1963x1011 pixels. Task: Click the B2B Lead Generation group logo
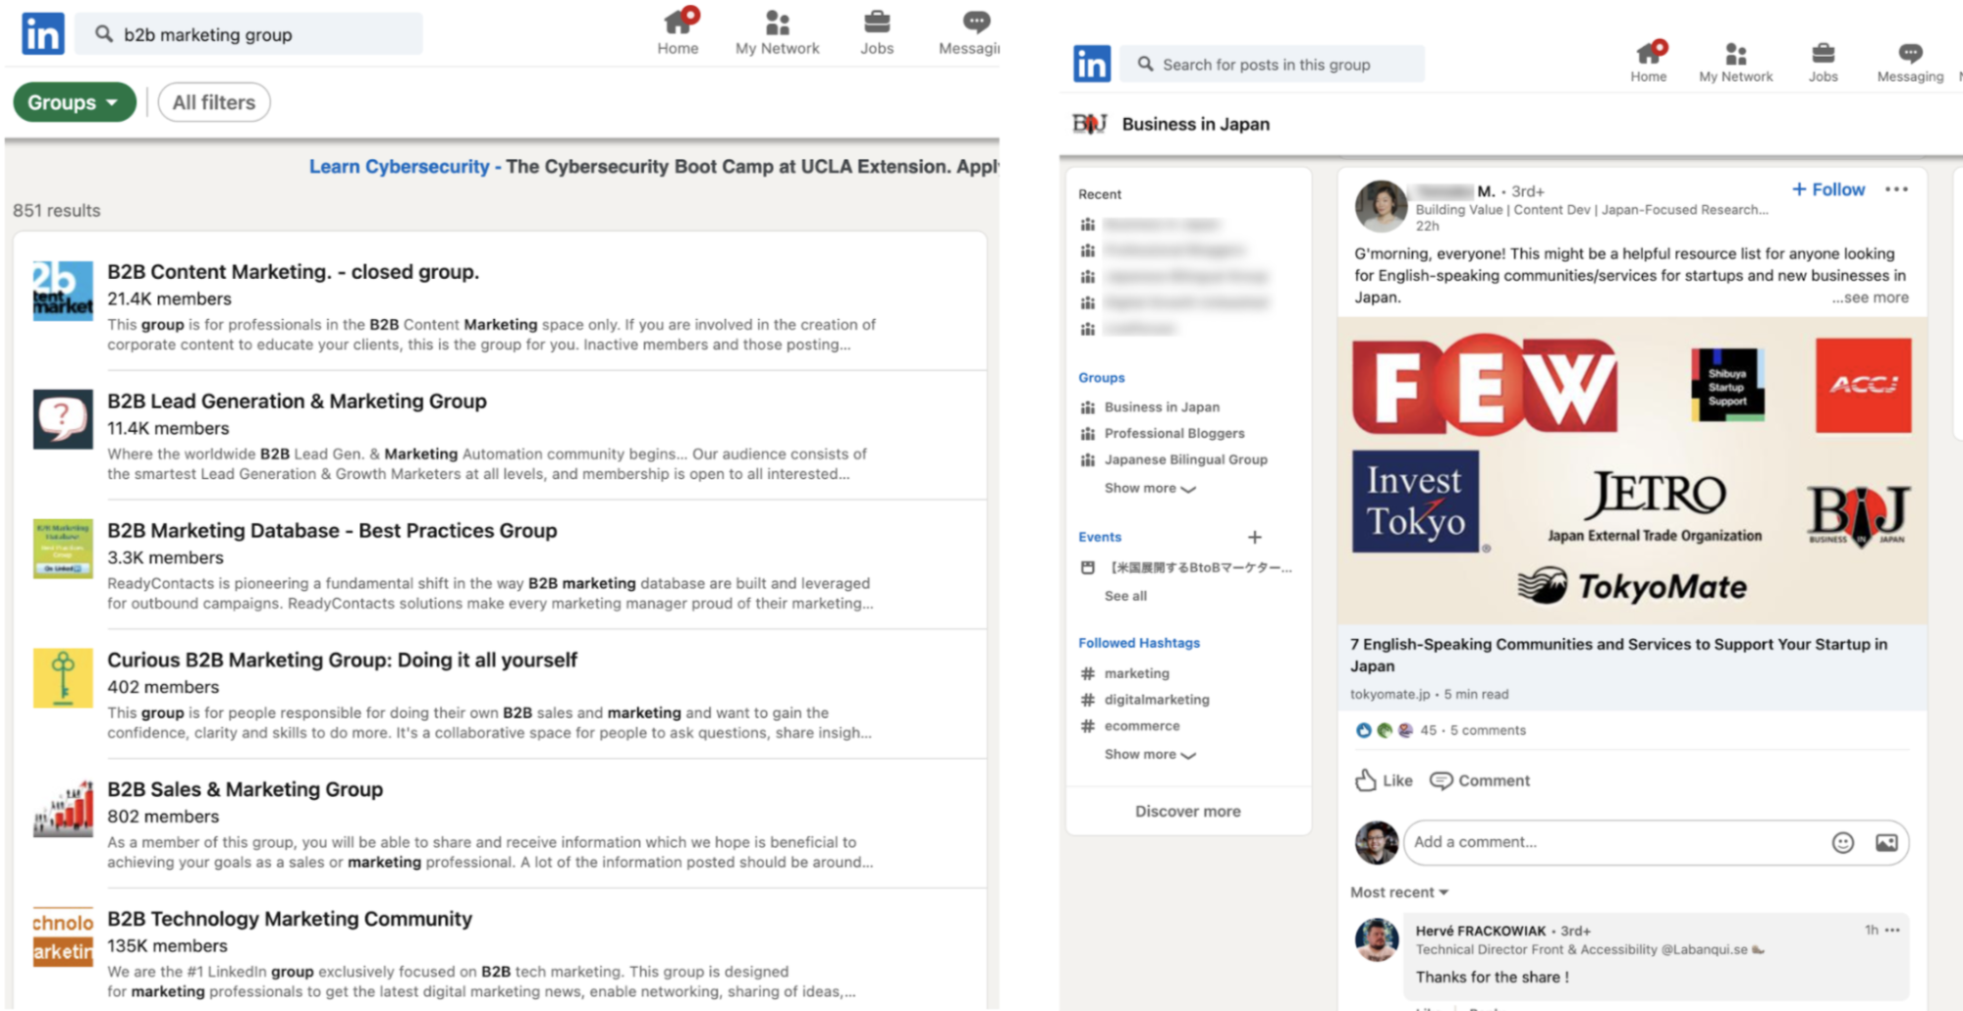coord(63,419)
